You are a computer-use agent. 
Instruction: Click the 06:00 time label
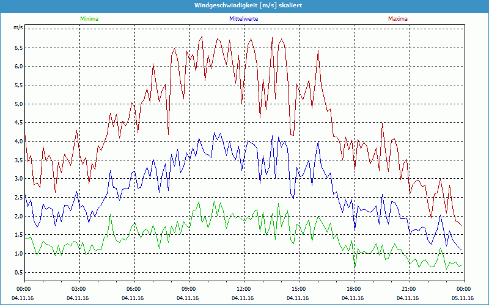[134, 289]
